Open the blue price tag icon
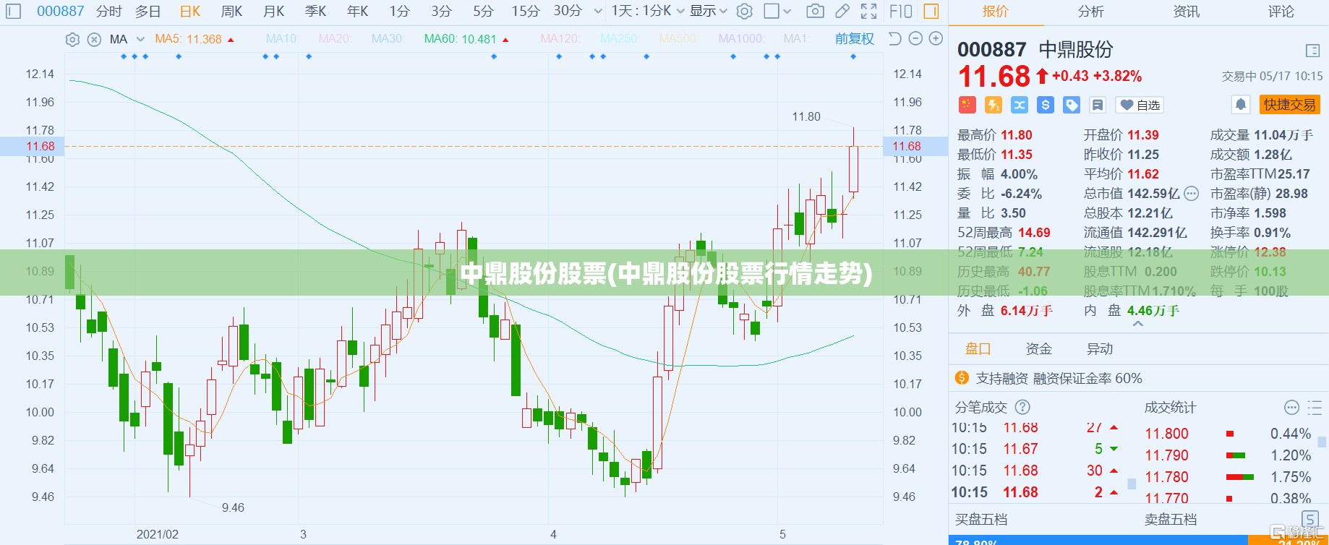The image size is (1329, 545). (1072, 106)
